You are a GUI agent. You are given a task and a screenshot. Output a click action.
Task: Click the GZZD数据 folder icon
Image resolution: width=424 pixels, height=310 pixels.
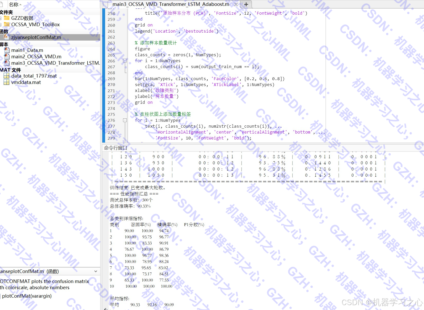pos(7,18)
